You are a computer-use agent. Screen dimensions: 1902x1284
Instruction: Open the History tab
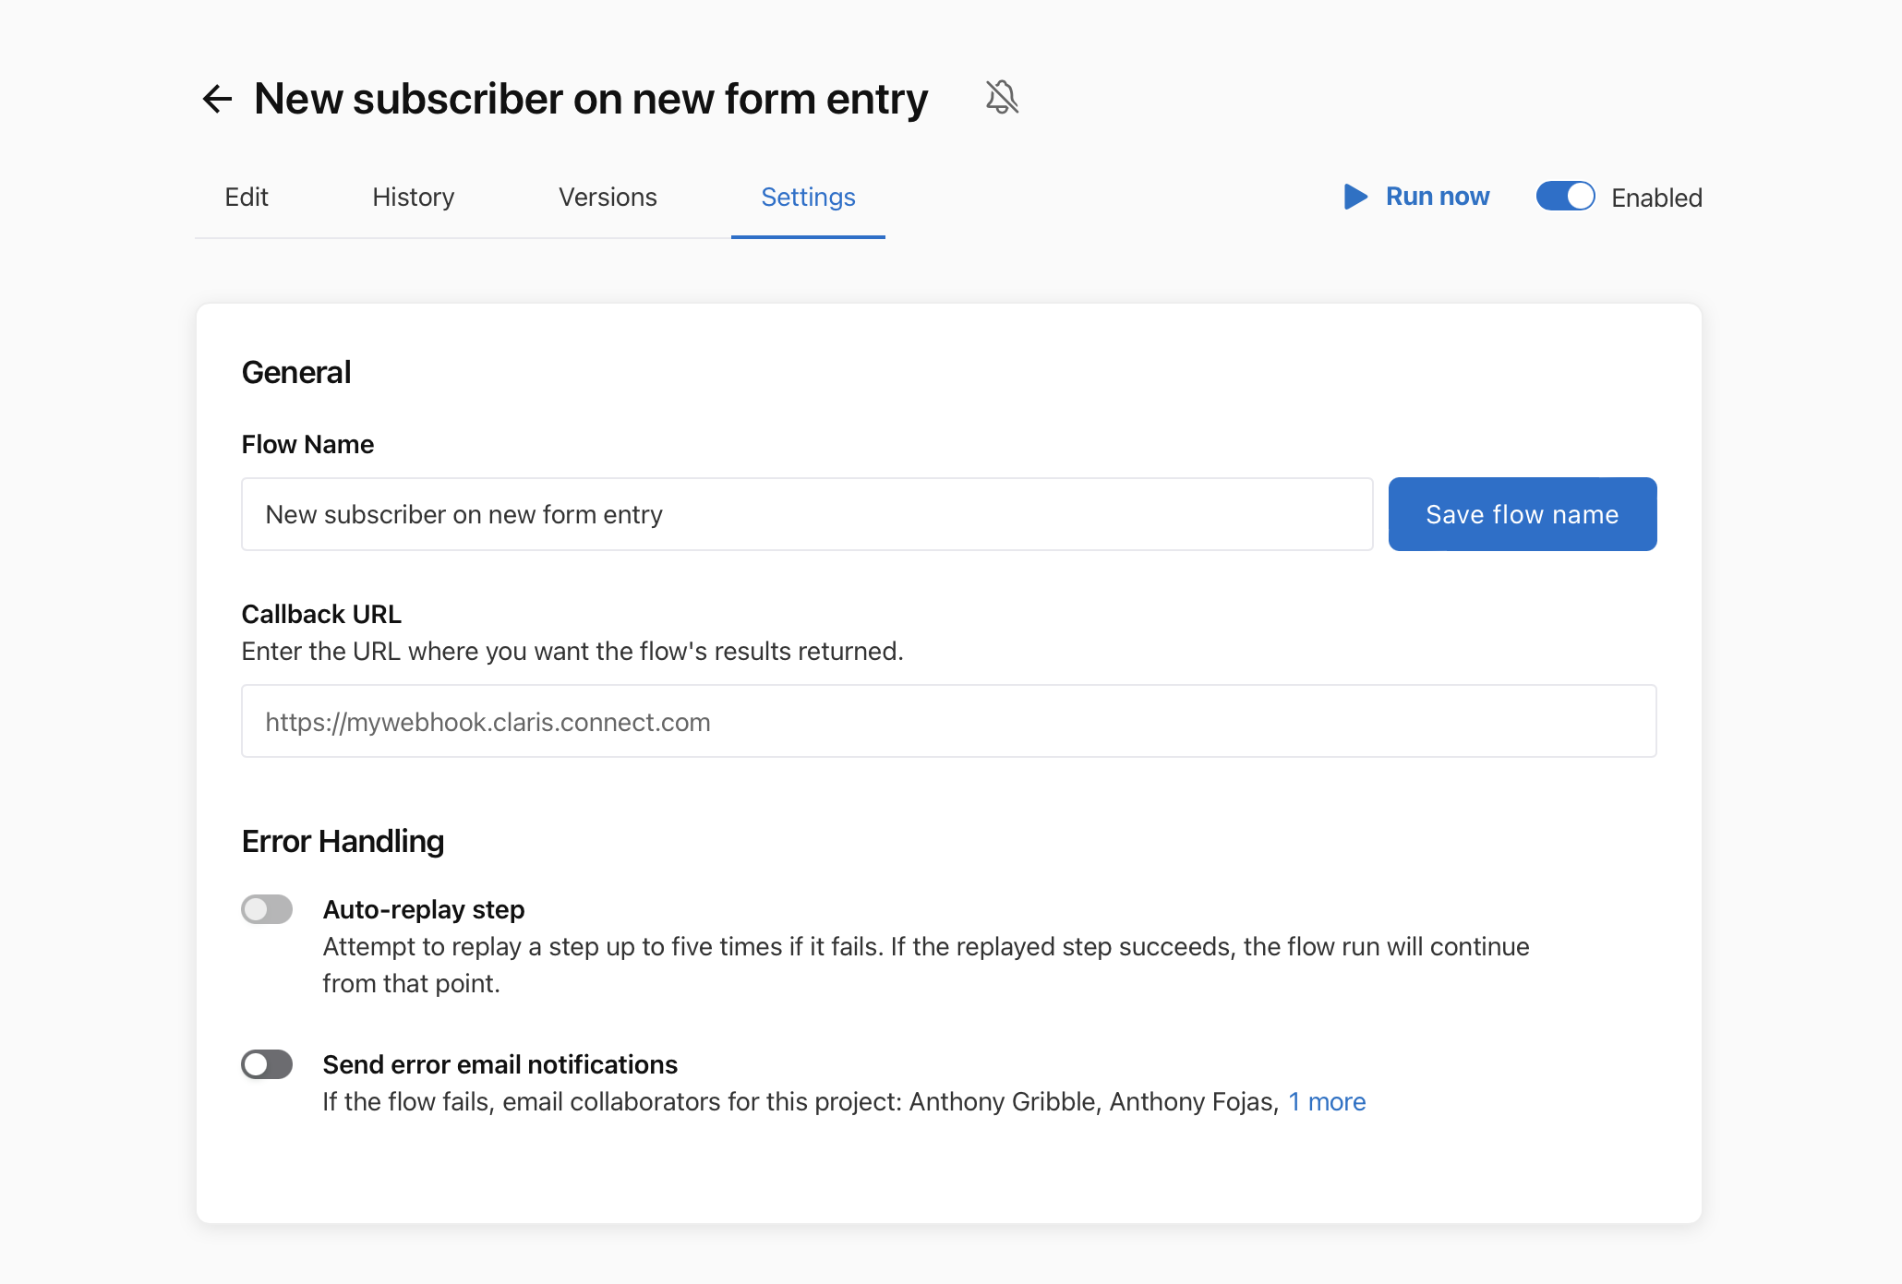(x=413, y=198)
